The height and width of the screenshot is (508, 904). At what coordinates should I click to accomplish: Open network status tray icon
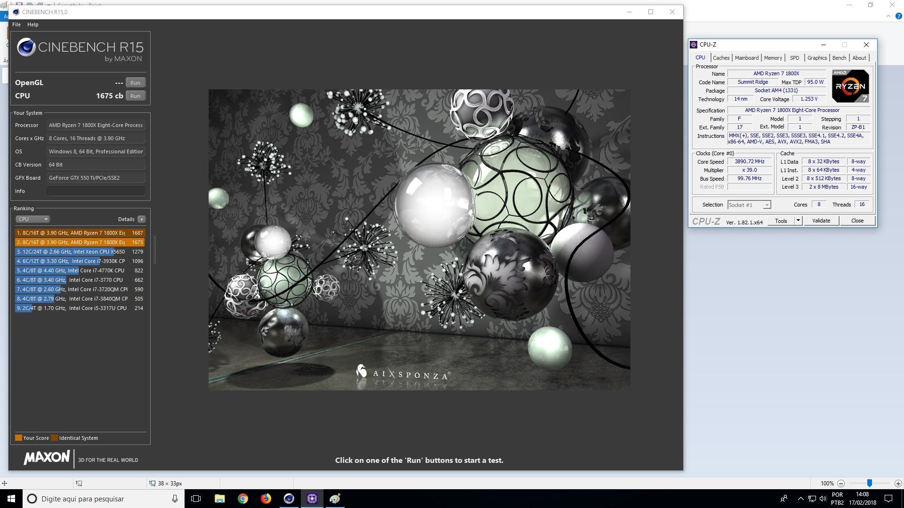click(x=812, y=499)
